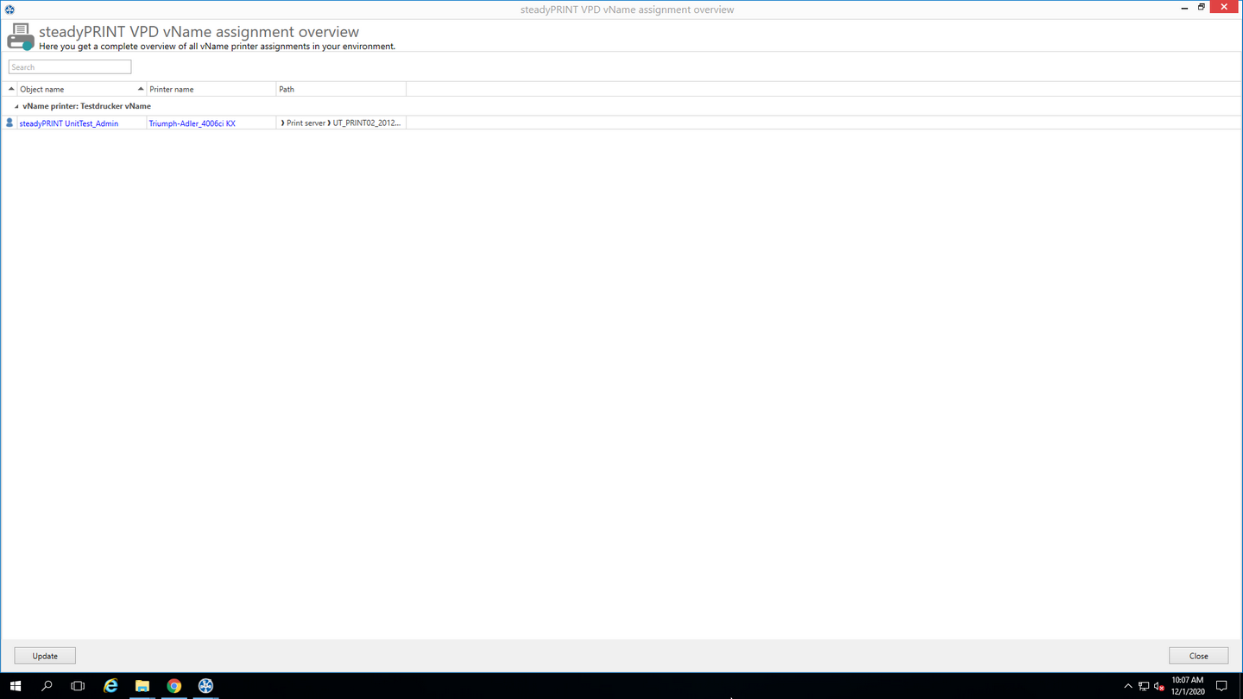
Task: Click the steadyPRINT title bar app icon
Action: (x=9, y=9)
